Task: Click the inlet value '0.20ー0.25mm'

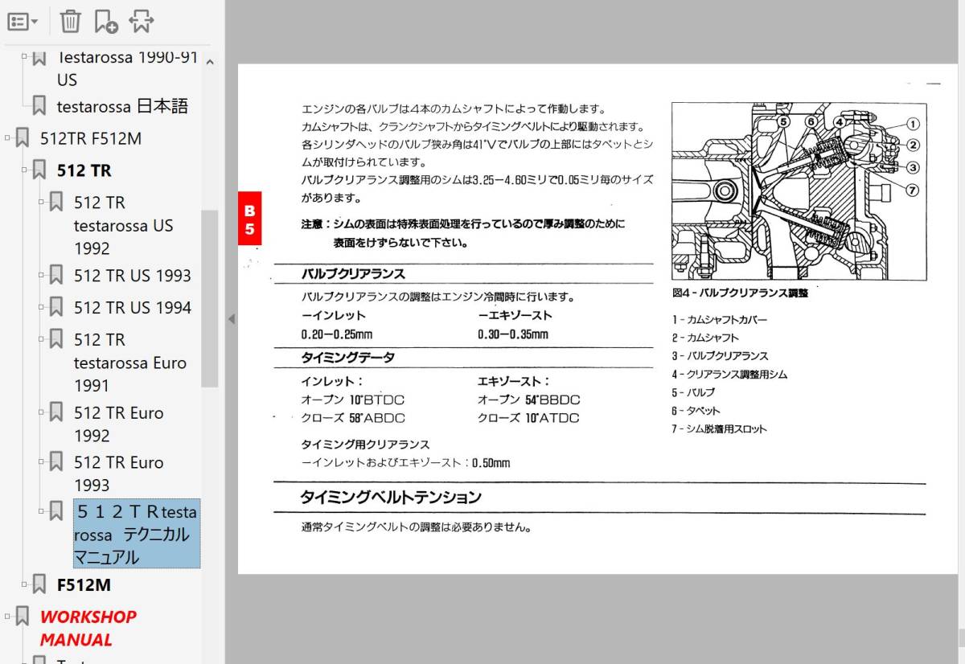Action: (337, 334)
